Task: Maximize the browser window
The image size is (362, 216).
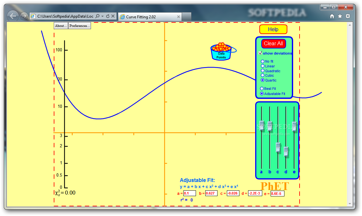Action: click(x=334, y=7)
